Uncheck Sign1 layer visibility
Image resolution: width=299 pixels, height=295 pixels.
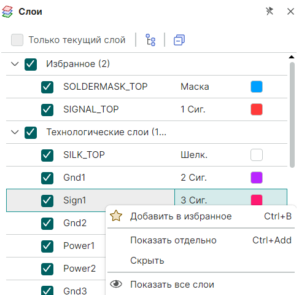coord(47,201)
